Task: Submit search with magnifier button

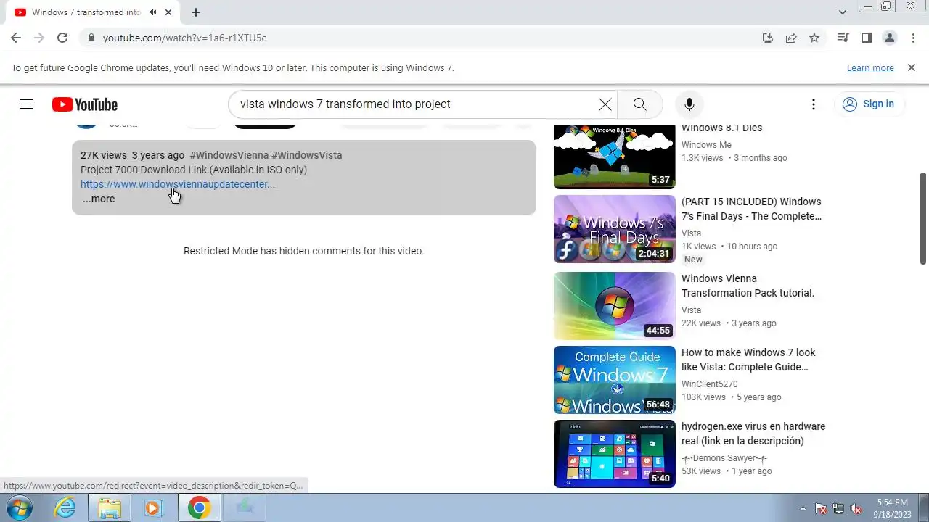Action: point(639,104)
